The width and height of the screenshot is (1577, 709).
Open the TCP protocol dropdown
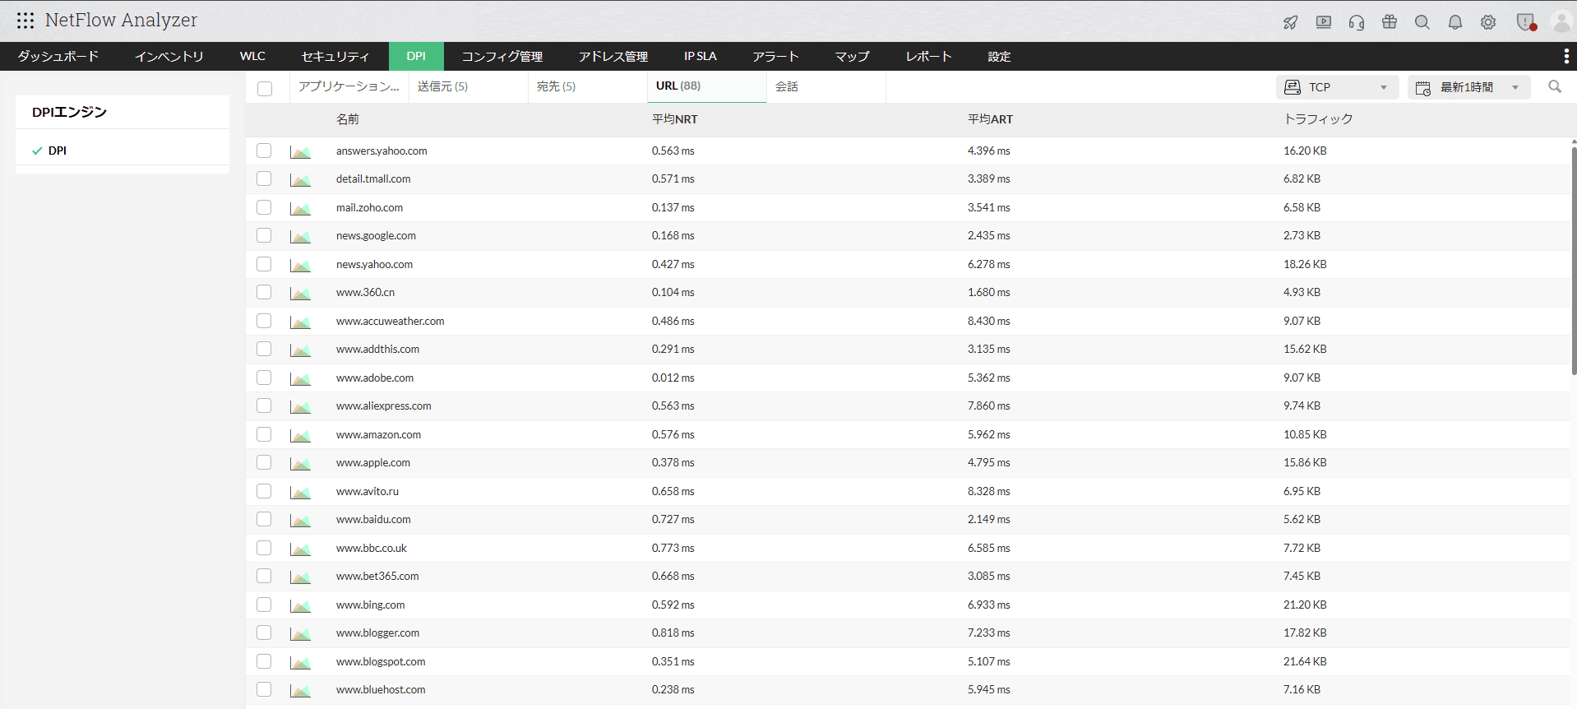[1337, 87]
